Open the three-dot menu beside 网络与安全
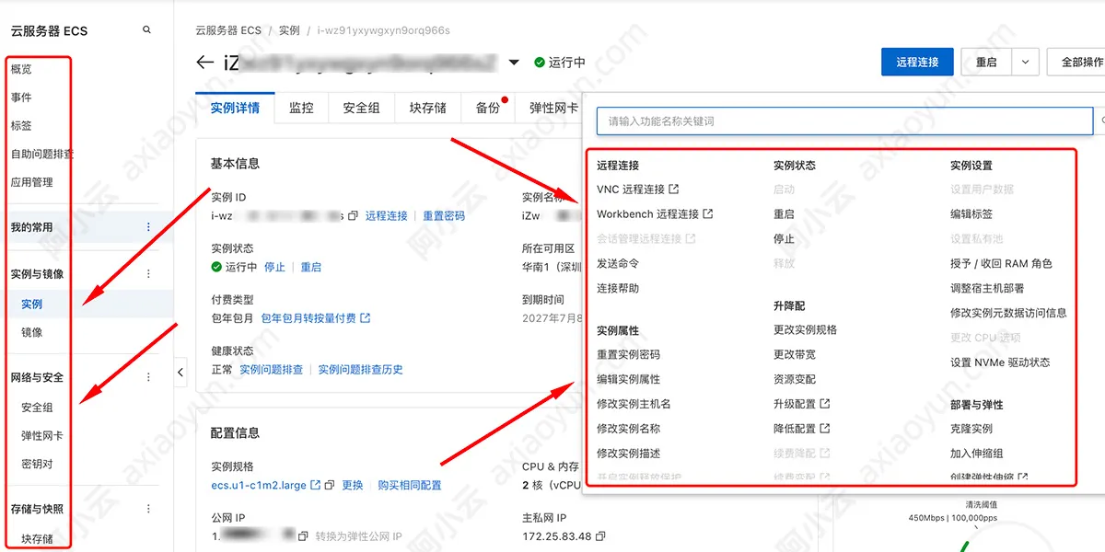1105x552 pixels. [x=148, y=376]
